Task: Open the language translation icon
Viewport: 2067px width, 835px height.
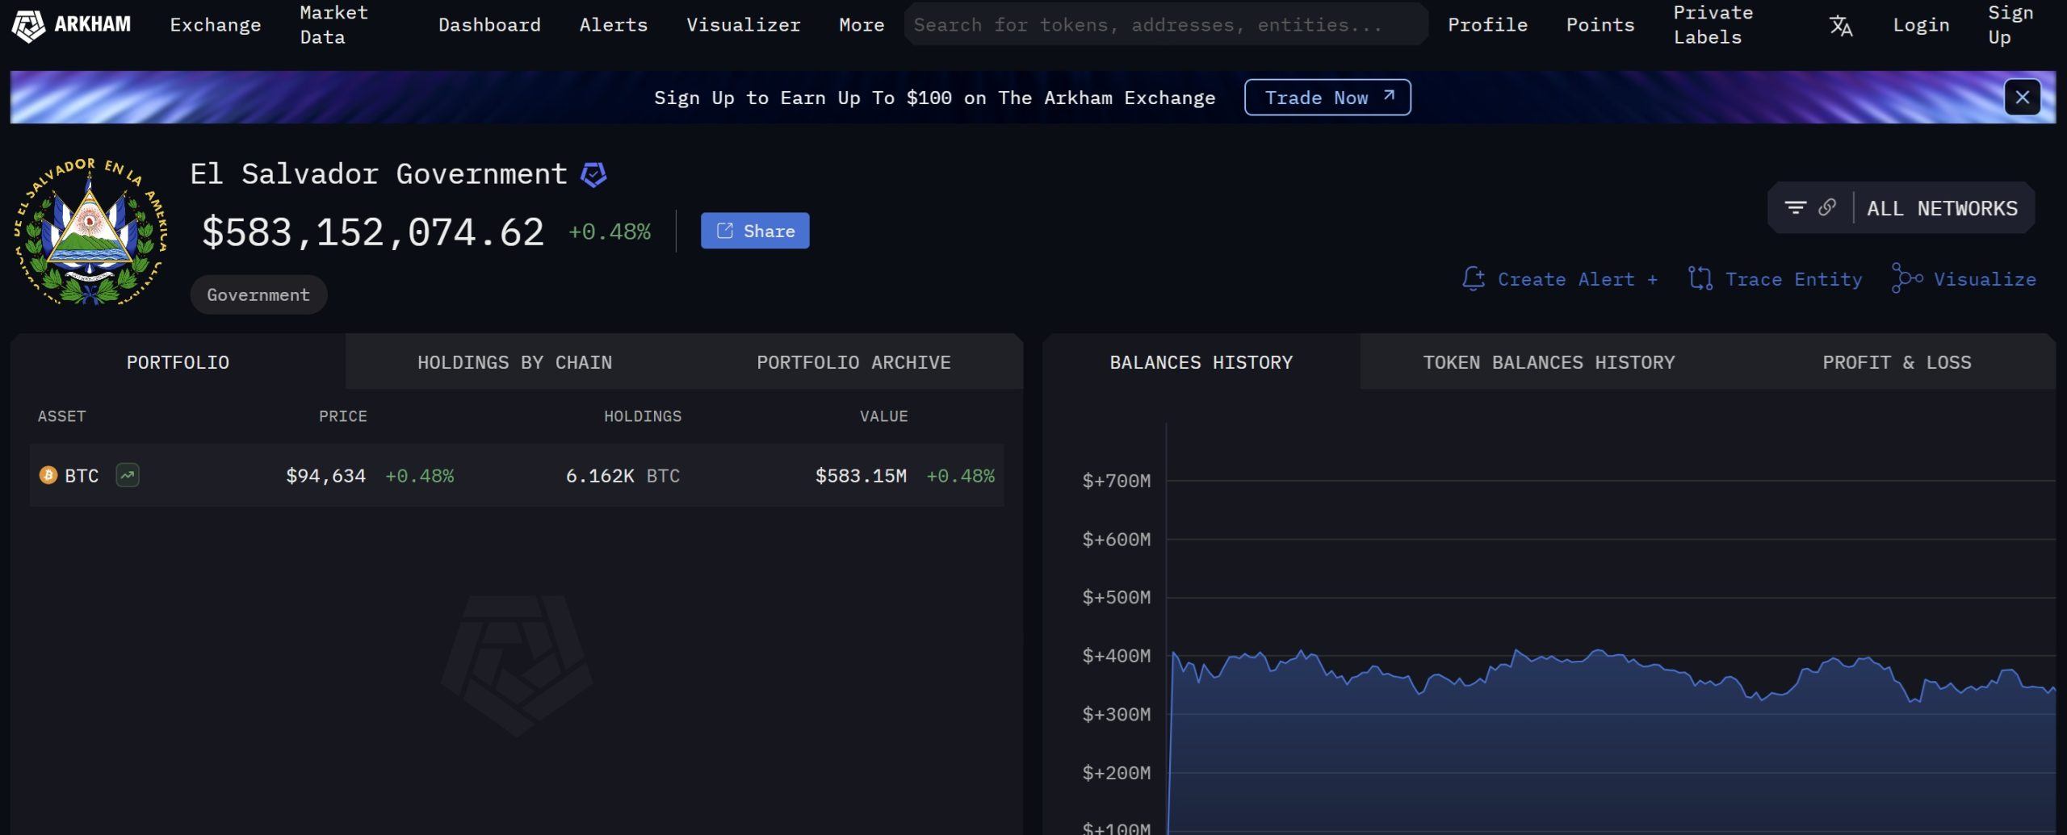Action: click(x=1840, y=26)
